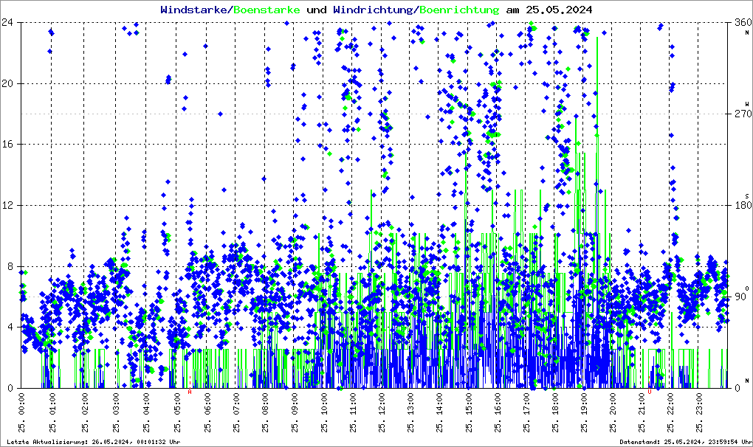Click the "14:00" time axis label

point(439,403)
